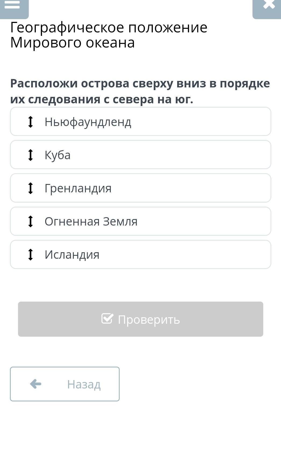Image resolution: width=281 pixels, height=457 pixels.
Task: Click drag handle next to Гренландия
Action: tap(31, 188)
